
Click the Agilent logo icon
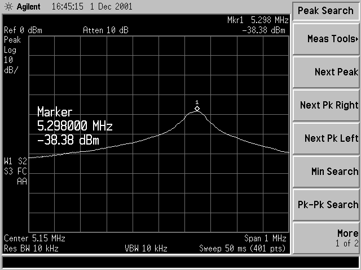click(x=8, y=6)
